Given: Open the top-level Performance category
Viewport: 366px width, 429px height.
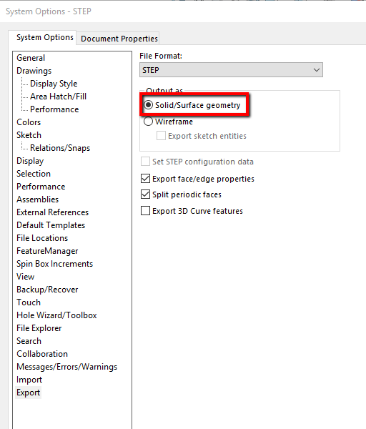Looking at the screenshot, I should click(x=41, y=187).
